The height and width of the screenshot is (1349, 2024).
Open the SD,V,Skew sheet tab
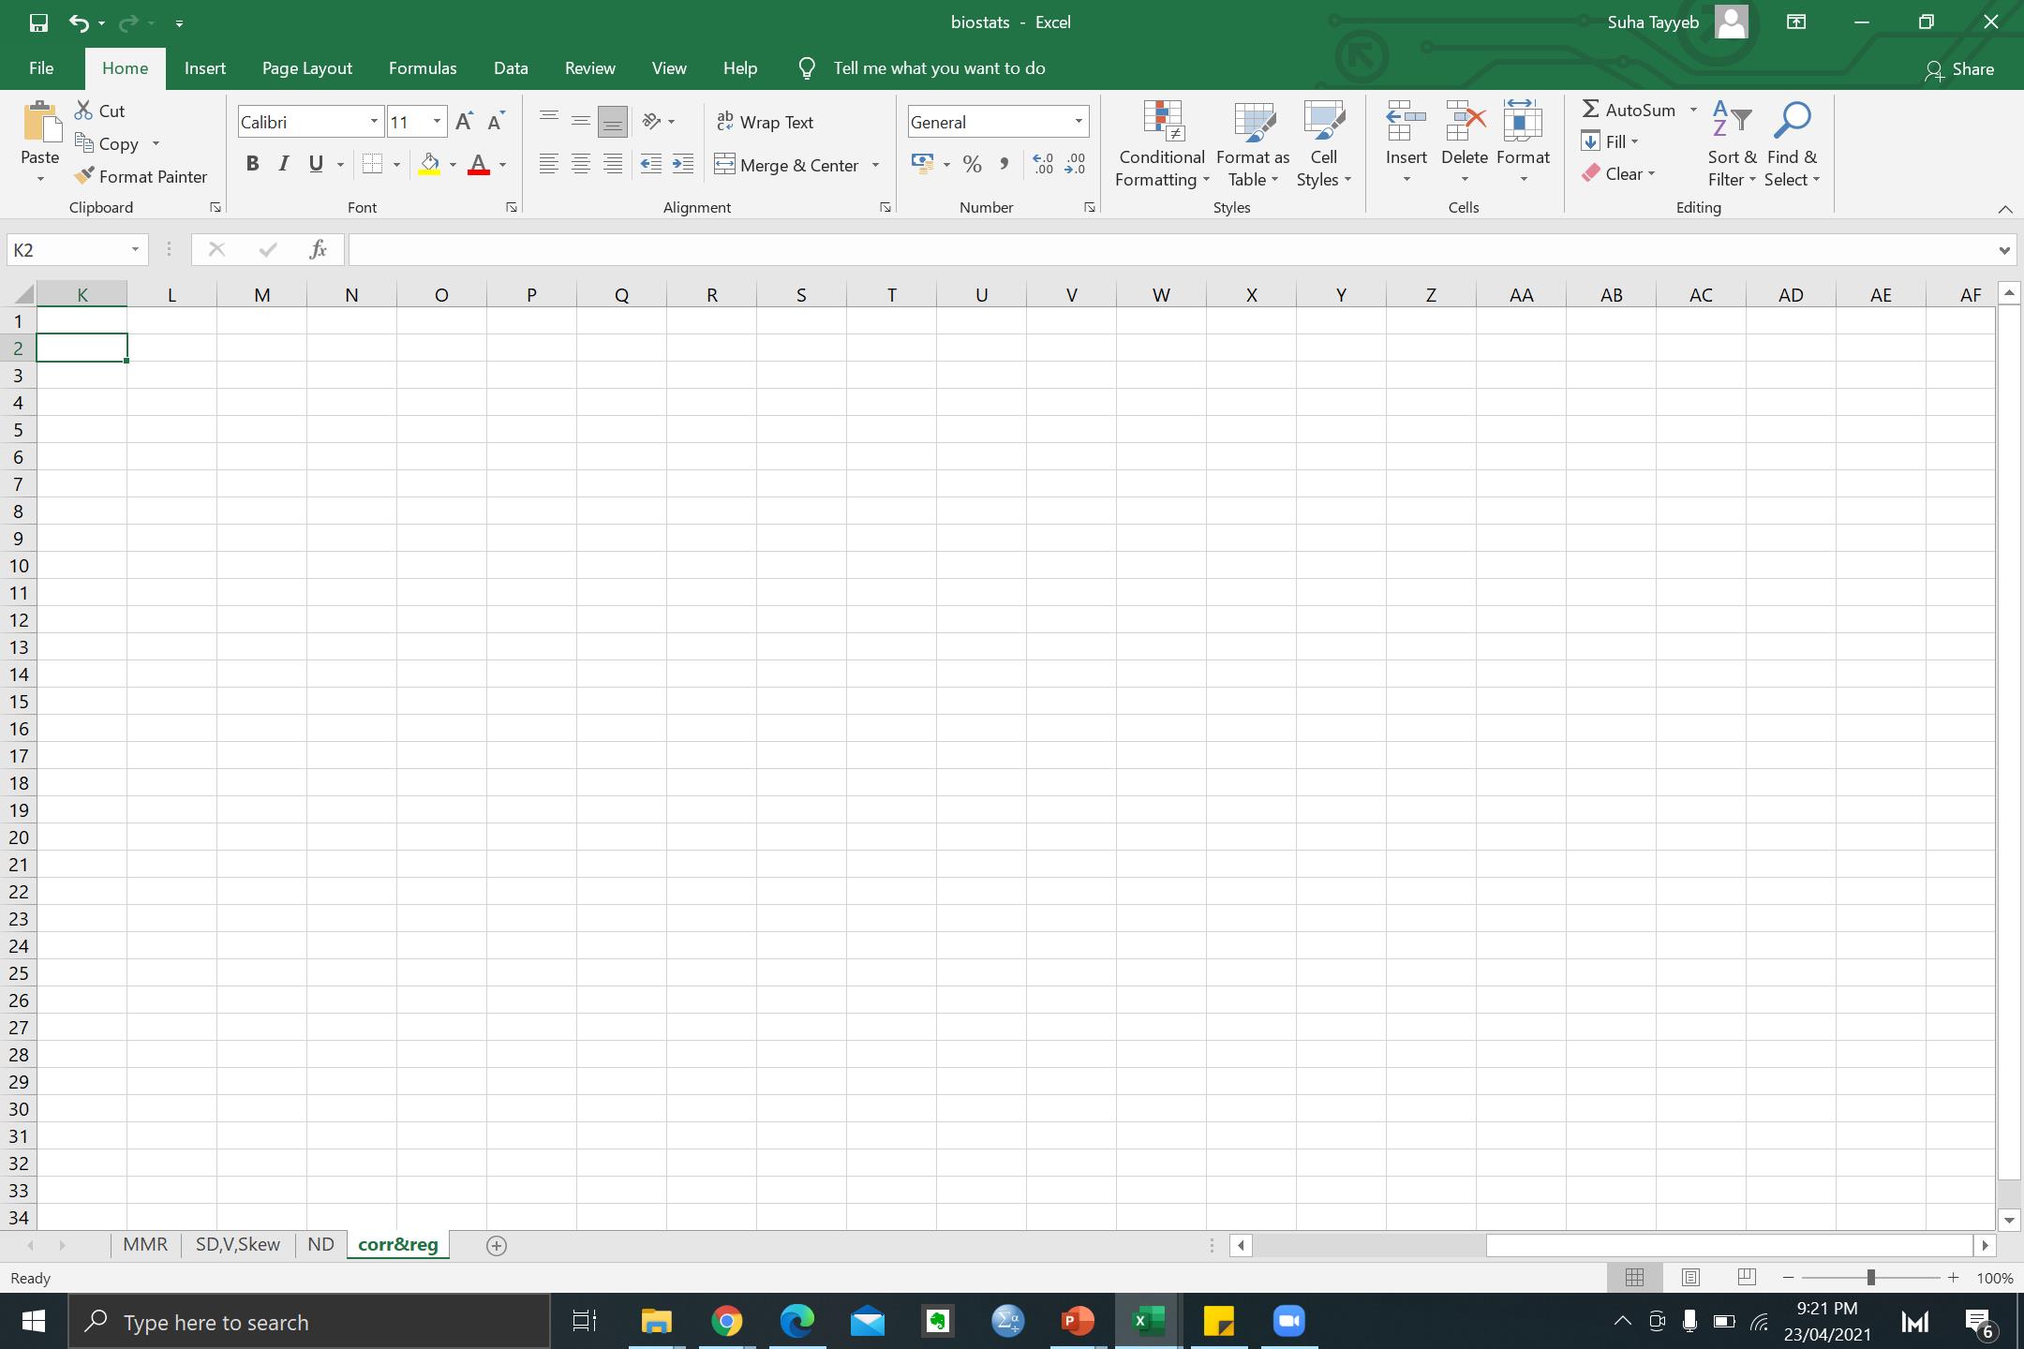click(237, 1245)
